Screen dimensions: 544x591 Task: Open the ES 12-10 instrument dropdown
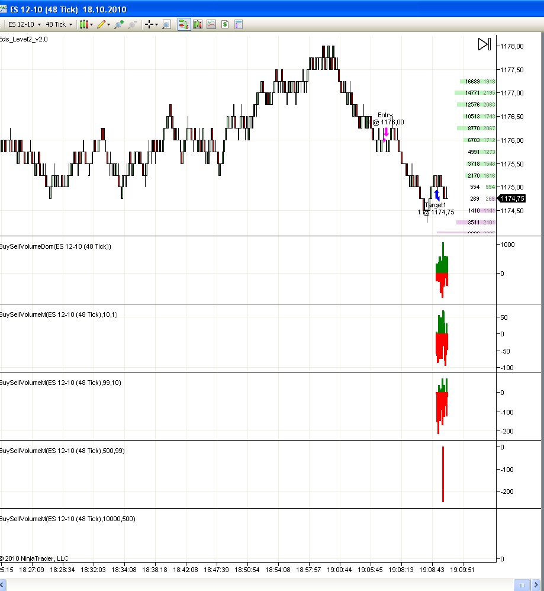pos(24,24)
